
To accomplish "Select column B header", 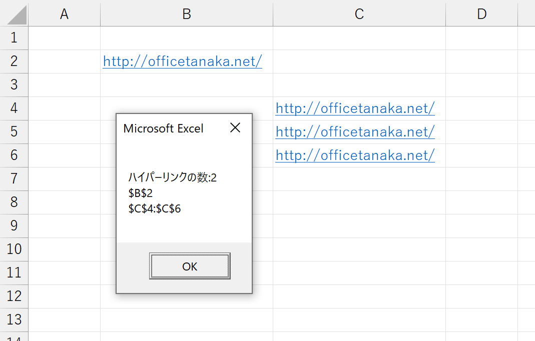I will pyautogui.click(x=187, y=14).
